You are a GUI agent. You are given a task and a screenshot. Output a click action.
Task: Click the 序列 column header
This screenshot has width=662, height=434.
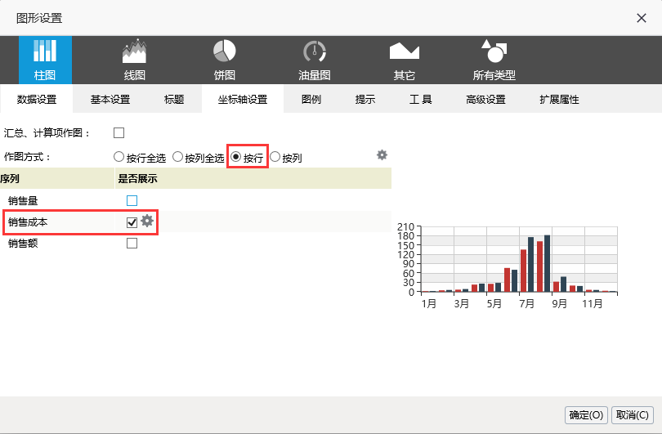(x=57, y=178)
